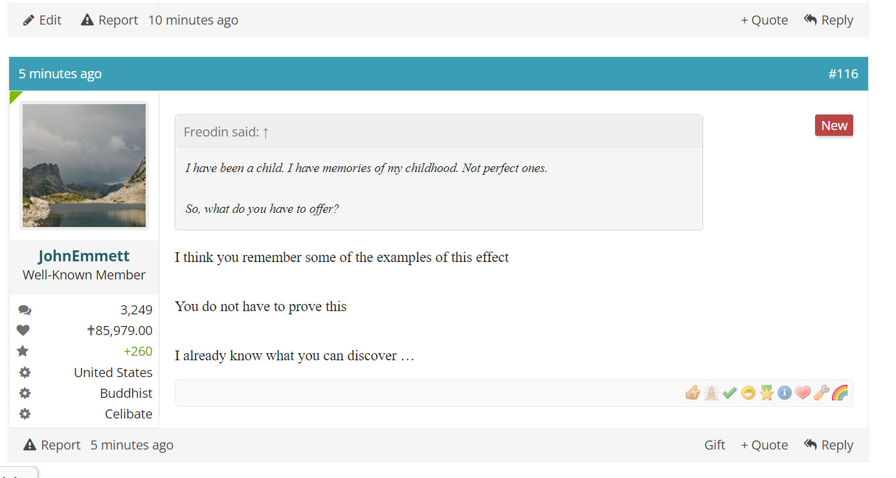Give a thumbs up reaction to the post

(x=693, y=393)
